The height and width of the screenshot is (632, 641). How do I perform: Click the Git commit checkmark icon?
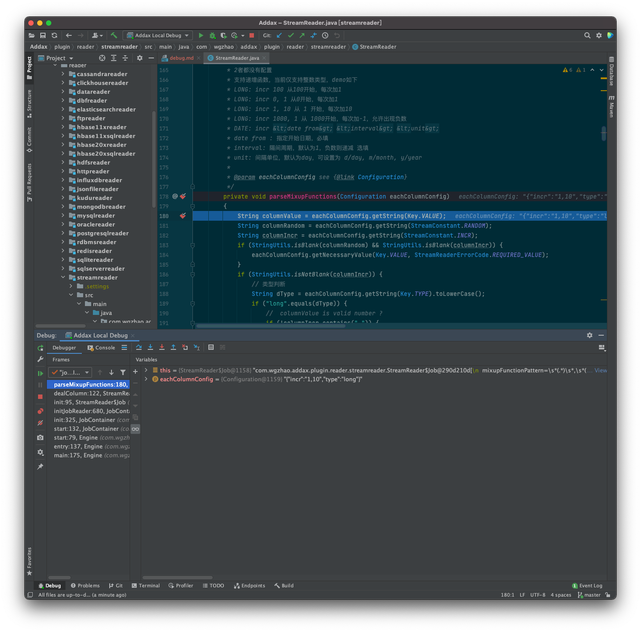pos(291,35)
